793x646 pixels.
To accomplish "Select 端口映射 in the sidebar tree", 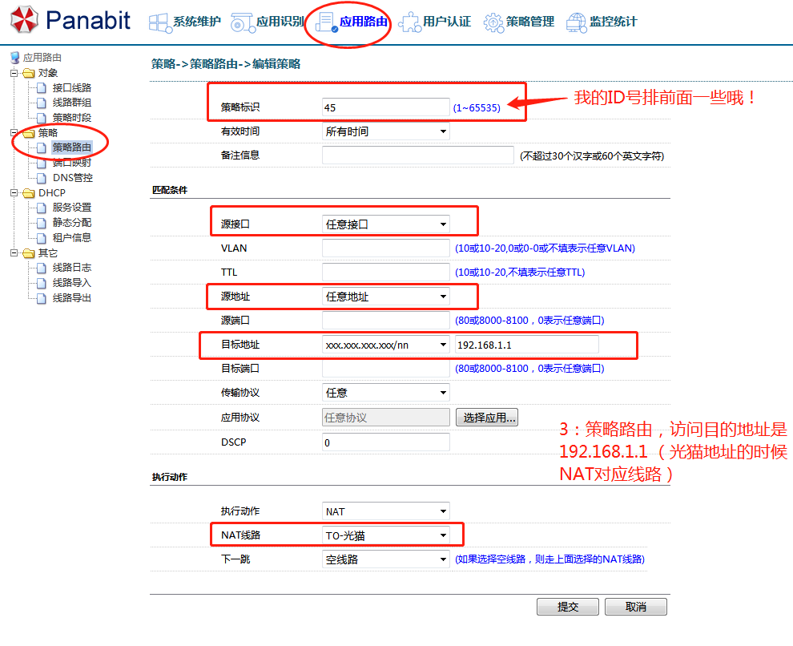I will pyautogui.click(x=71, y=163).
